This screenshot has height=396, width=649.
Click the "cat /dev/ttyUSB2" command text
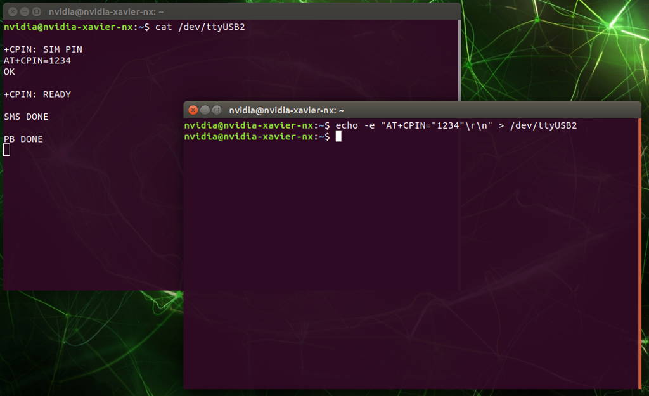tap(200, 27)
